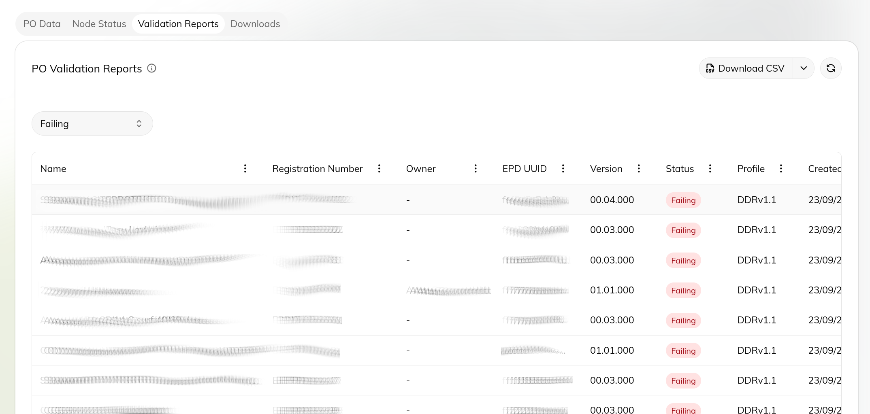Click the Download CSV button
Image resolution: width=870 pixels, height=414 pixels.
coord(746,68)
